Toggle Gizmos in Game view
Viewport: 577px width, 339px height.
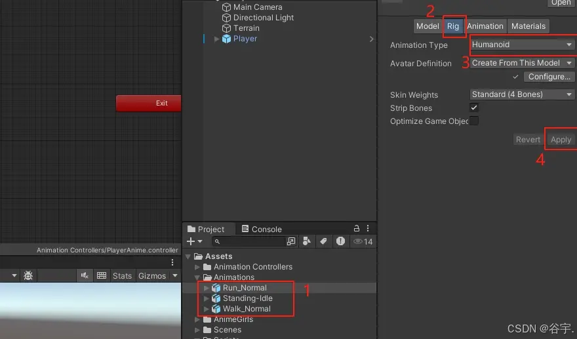[x=152, y=275]
